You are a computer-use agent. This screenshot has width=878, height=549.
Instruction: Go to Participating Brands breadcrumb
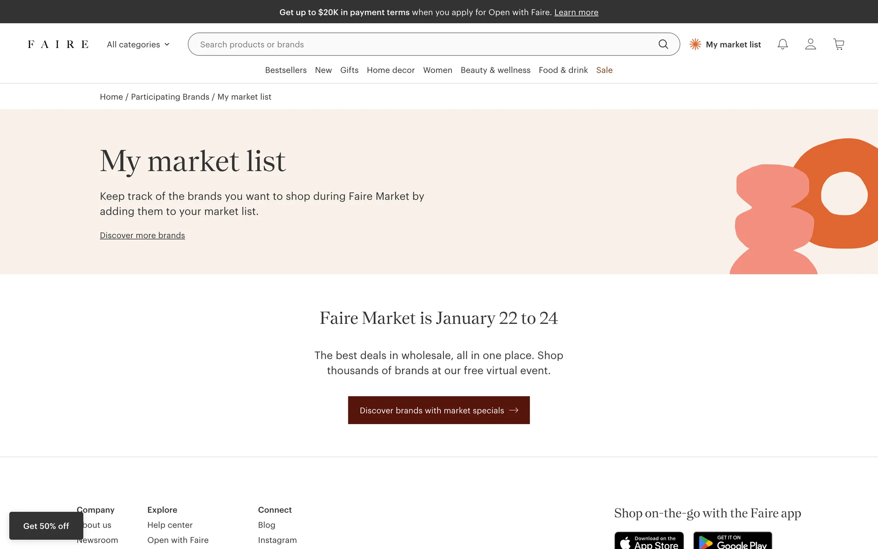point(170,97)
